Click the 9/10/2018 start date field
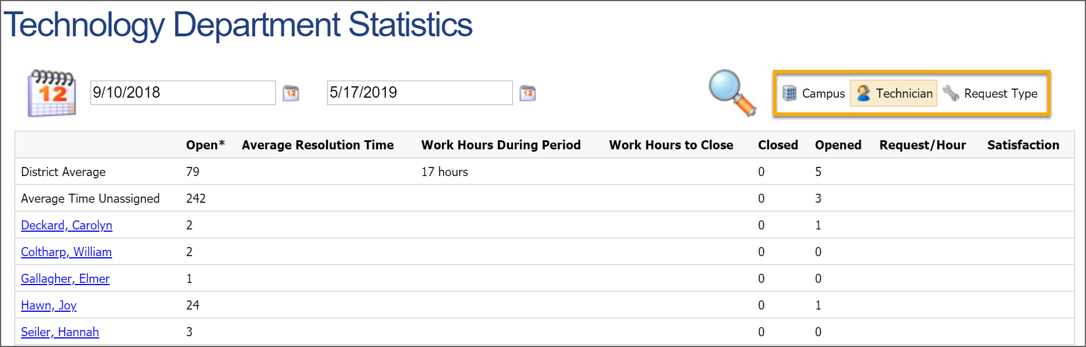 183,93
